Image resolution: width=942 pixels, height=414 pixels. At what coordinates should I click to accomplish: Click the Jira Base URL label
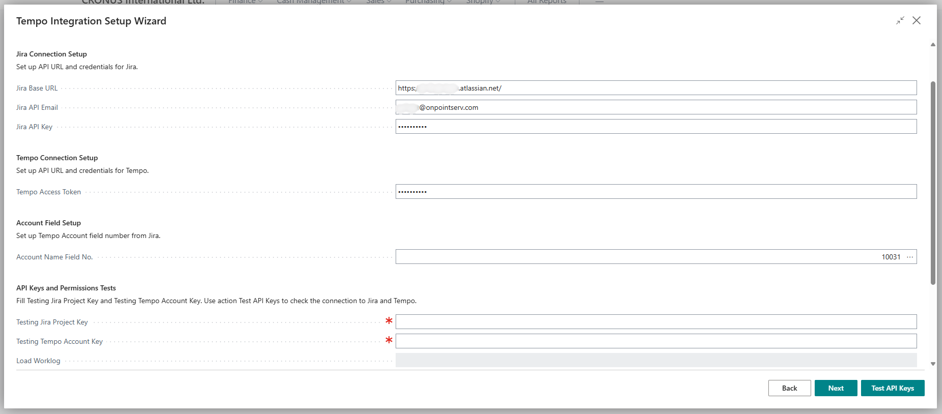tap(37, 88)
